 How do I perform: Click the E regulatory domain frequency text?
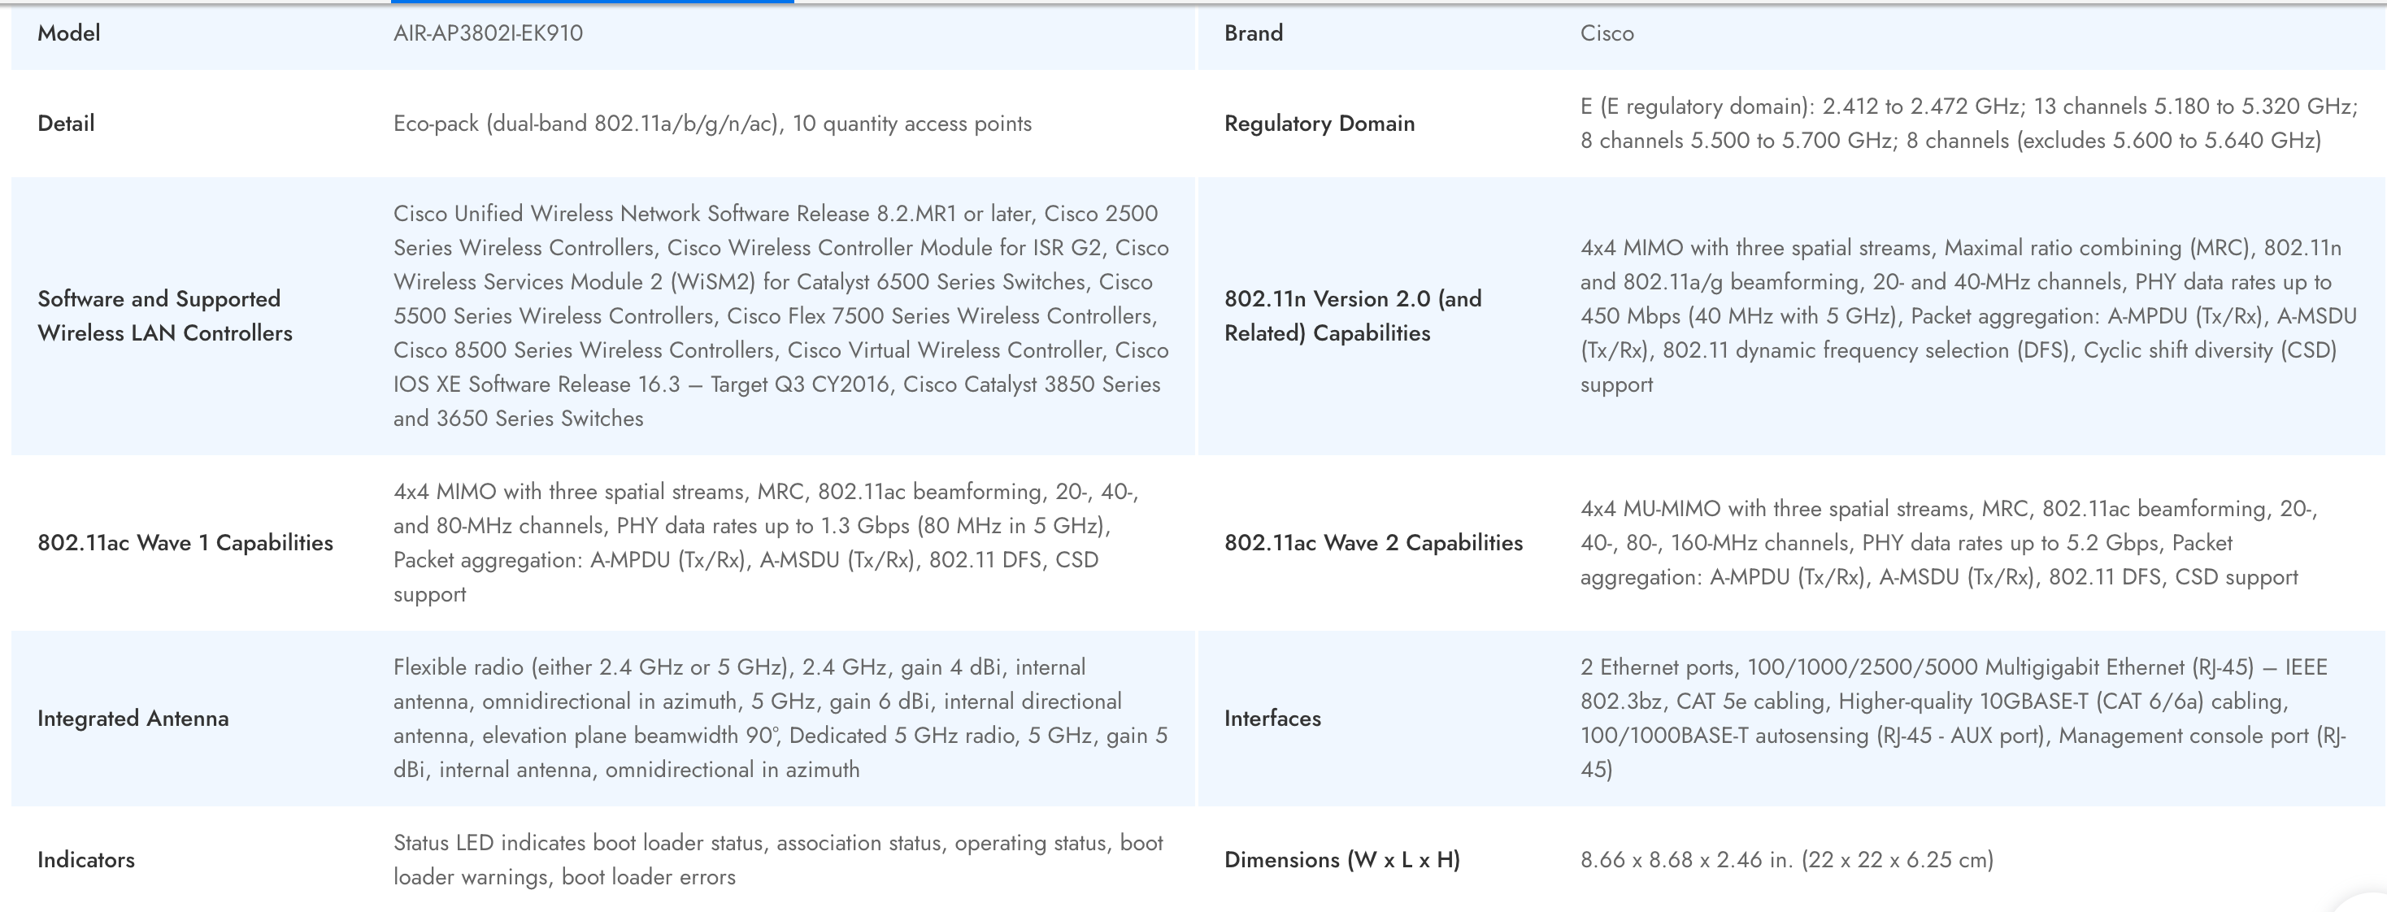point(1968,124)
